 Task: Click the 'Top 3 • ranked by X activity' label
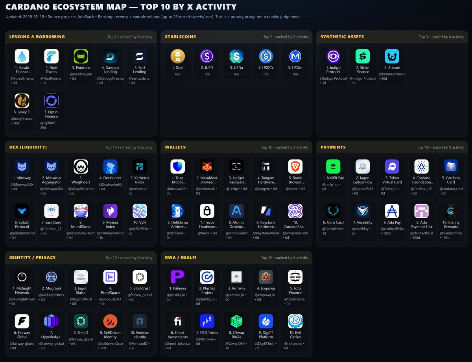[x=441, y=37]
